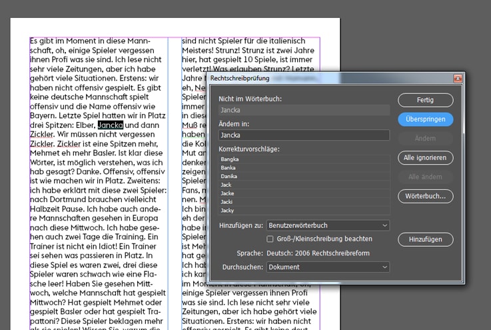
Task: Click the Nicht im Wörterbuch field
Action: (304, 110)
